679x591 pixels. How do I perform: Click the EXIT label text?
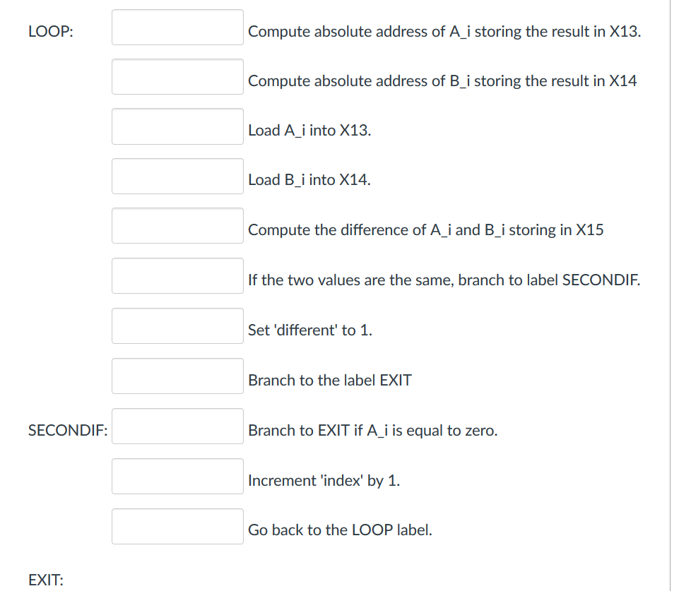(x=45, y=579)
